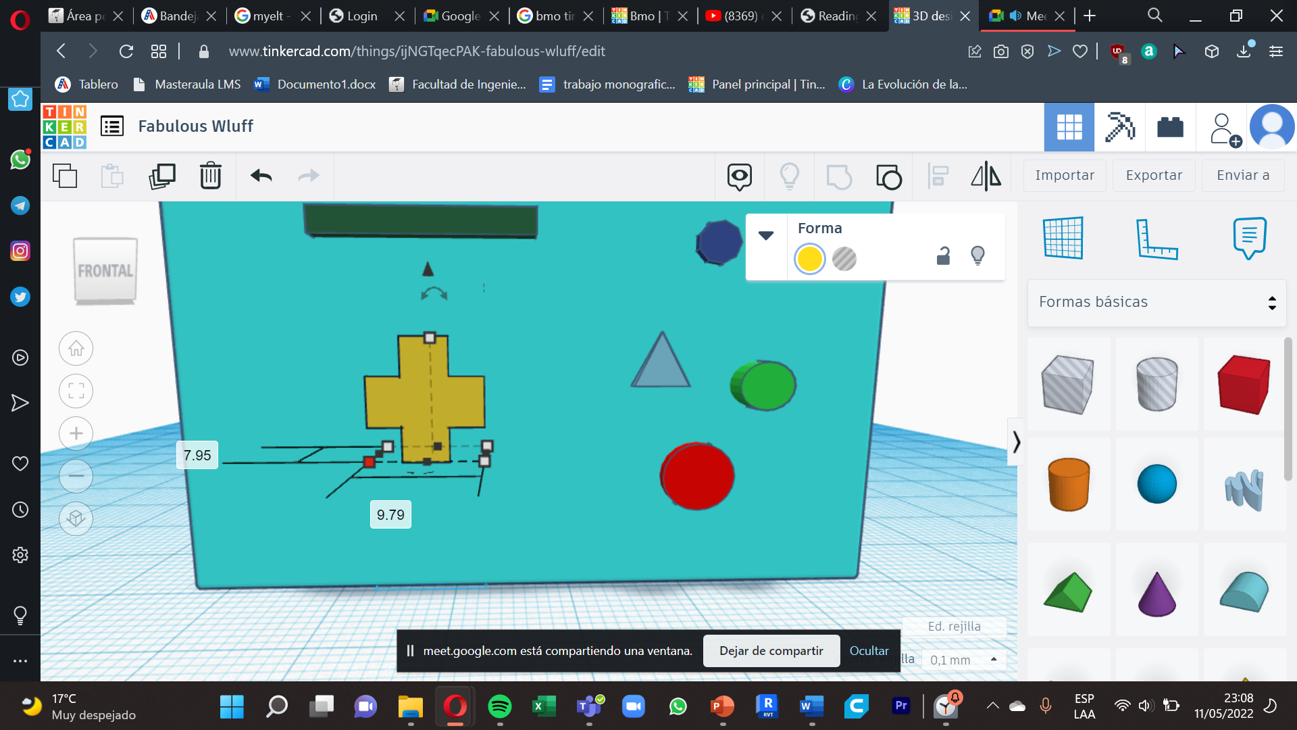Image resolution: width=1297 pixels, height=730 pixels.
Task: Open the Importar menu option
Action: 1065,174
